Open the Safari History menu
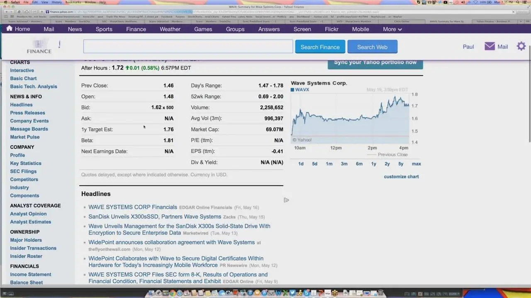The width and height of the screenshot is (531, 298). (56, 2)
